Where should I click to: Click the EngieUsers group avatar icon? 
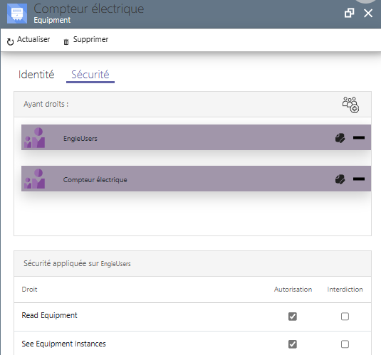point(34,138)
